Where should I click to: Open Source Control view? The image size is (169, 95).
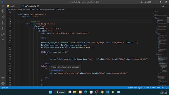3,23
